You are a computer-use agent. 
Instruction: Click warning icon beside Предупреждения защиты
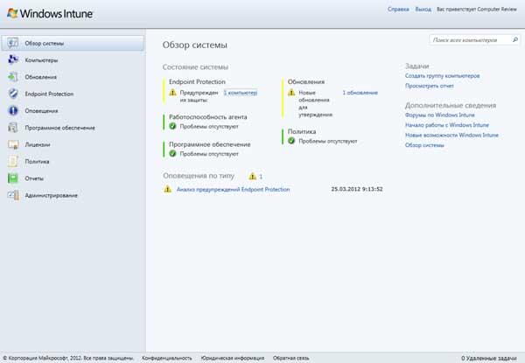pos(172,93)
